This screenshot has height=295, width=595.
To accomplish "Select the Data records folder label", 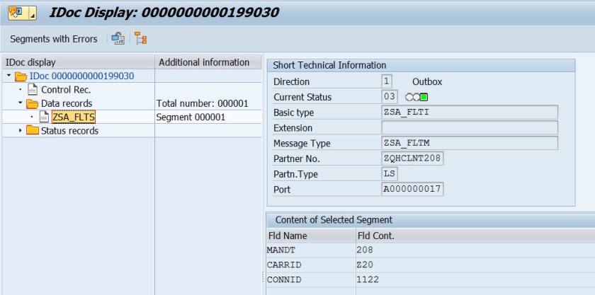I will [67, 103].
